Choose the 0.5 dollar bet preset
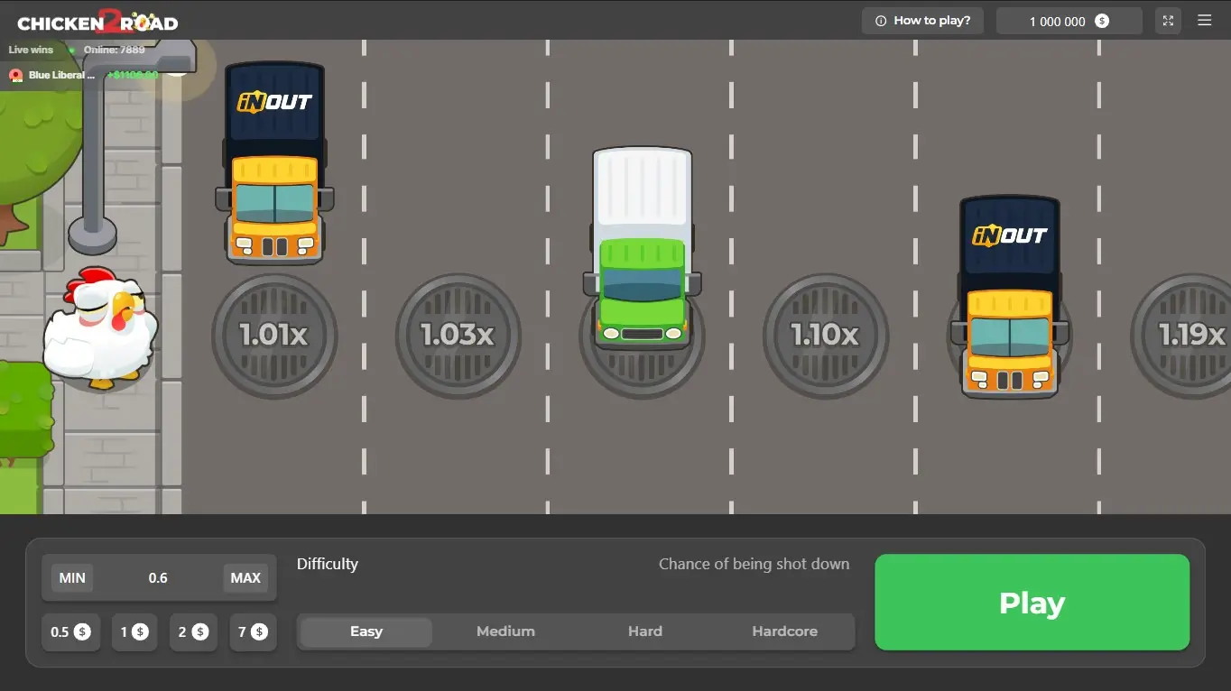Image resolution: width=1231 pixels, height=691 pixels. coord(70,632)
